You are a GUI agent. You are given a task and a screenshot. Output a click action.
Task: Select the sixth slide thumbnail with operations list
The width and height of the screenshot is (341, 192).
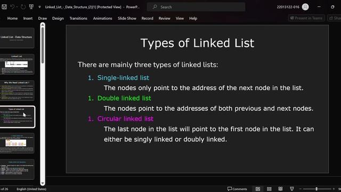pyautogui.click(x=17, y=170)
